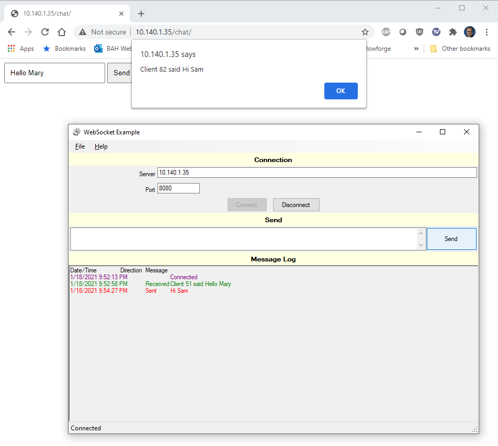
Task: Click the Extensions puzzle piece icon
Action: pos(452,32)
